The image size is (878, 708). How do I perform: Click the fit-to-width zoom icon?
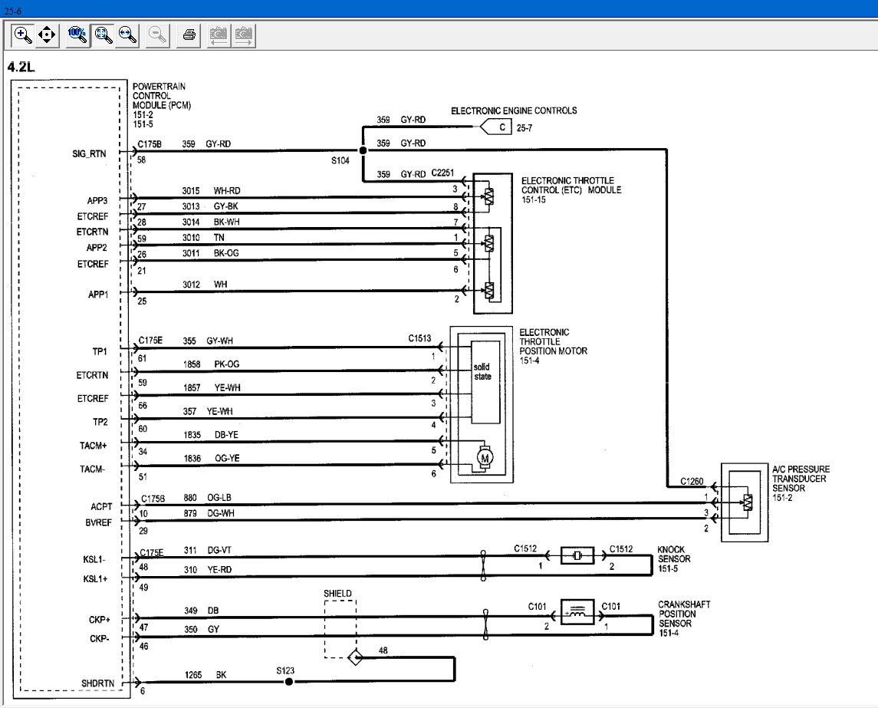127,35
